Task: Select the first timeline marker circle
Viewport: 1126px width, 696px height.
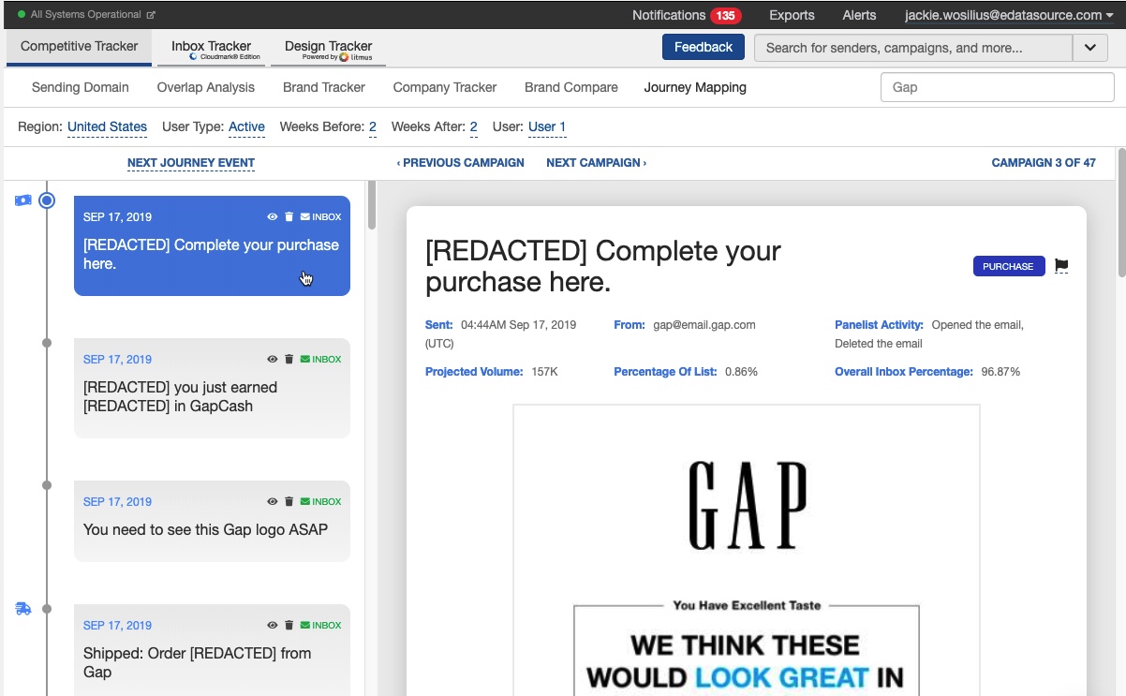Action: (x=47, y=200)
